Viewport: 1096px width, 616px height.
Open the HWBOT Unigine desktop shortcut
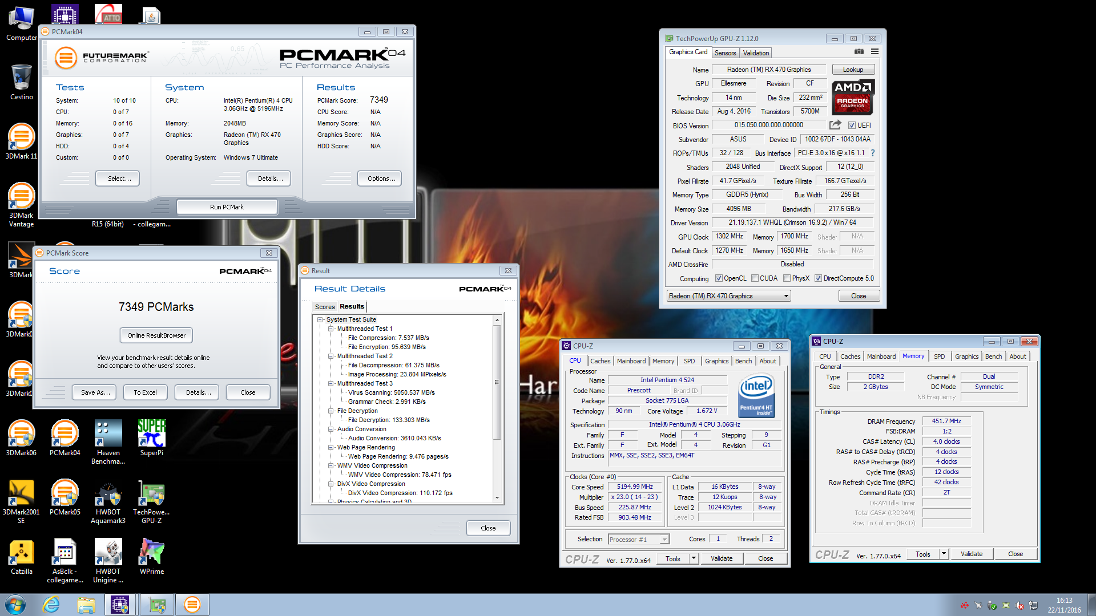pyautogui.click(x=108, y=561)
